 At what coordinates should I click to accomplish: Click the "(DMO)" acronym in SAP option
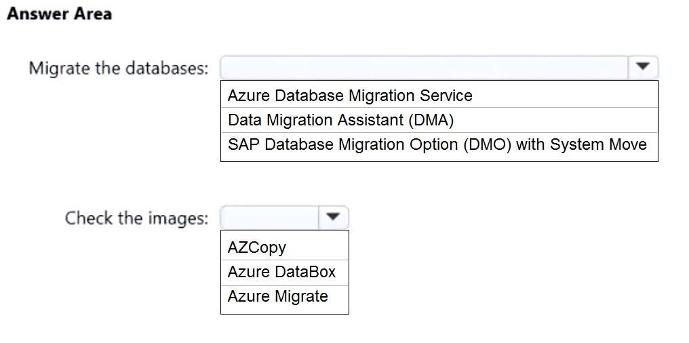[x=488, y=144]
